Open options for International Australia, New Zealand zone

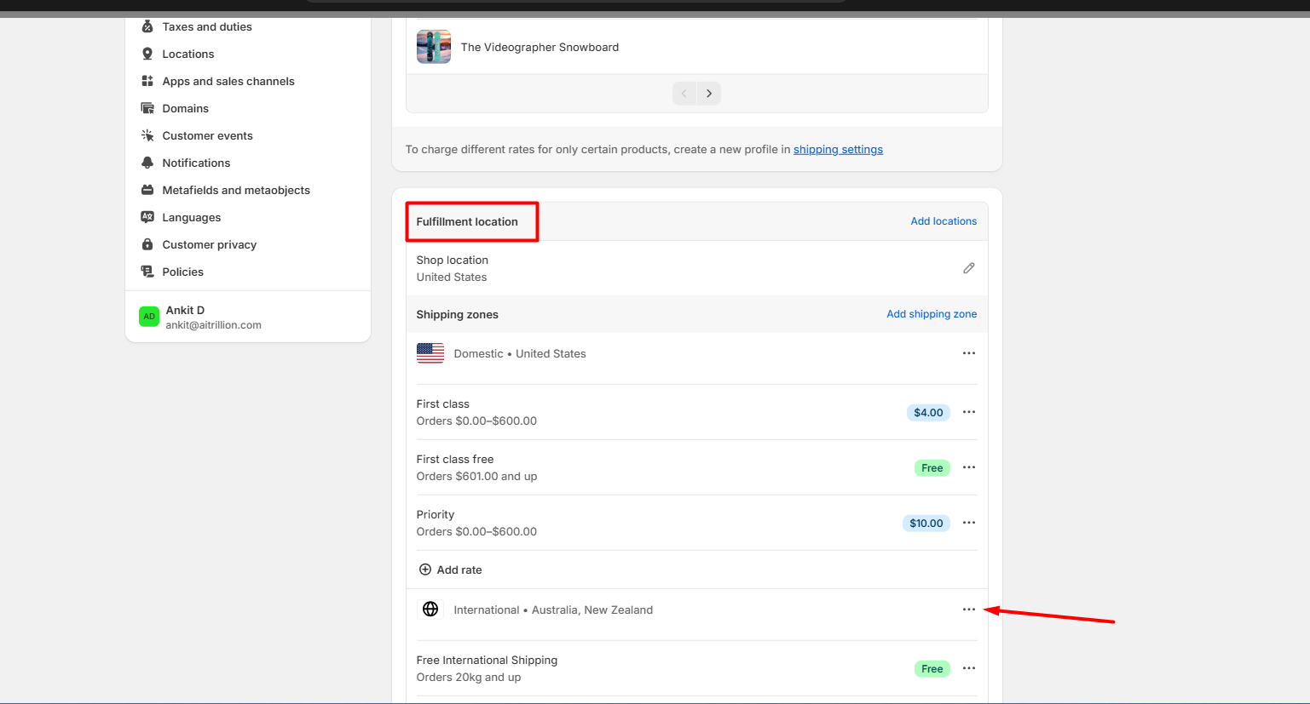(968, 610)
